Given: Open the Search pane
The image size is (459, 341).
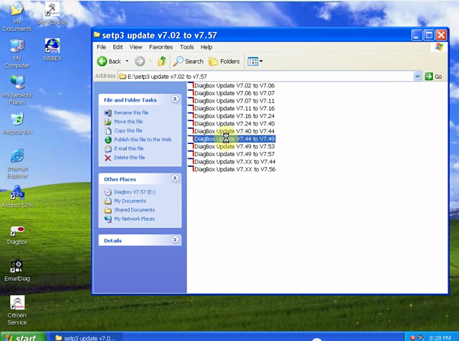Looking at the screenshot, I should (188, 62).
